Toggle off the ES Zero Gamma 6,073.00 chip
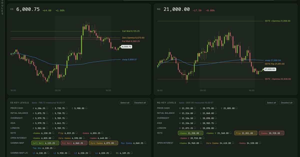 (103, 143)
